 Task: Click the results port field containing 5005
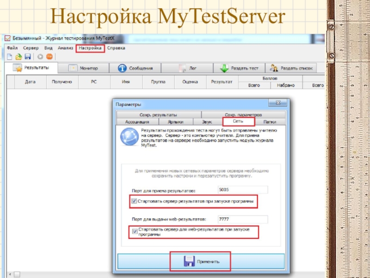coord(243,190)
